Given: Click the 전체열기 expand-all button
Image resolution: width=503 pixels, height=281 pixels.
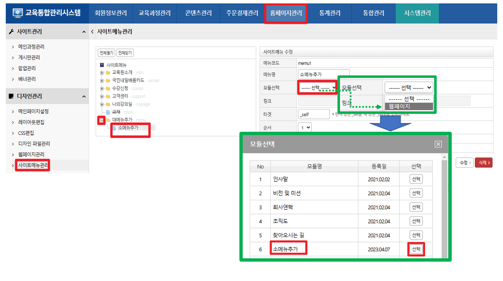Looking at the screenshot, I should coord(106,53).
